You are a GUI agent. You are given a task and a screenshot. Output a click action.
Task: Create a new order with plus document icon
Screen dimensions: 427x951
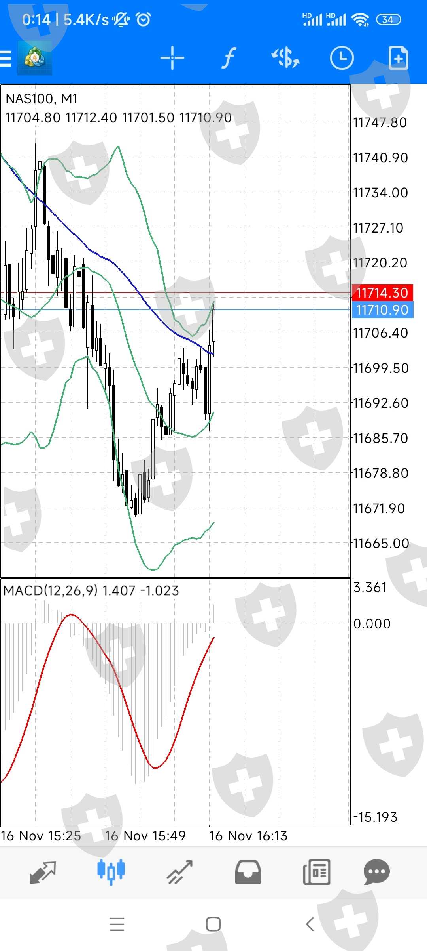pos(398,58)
